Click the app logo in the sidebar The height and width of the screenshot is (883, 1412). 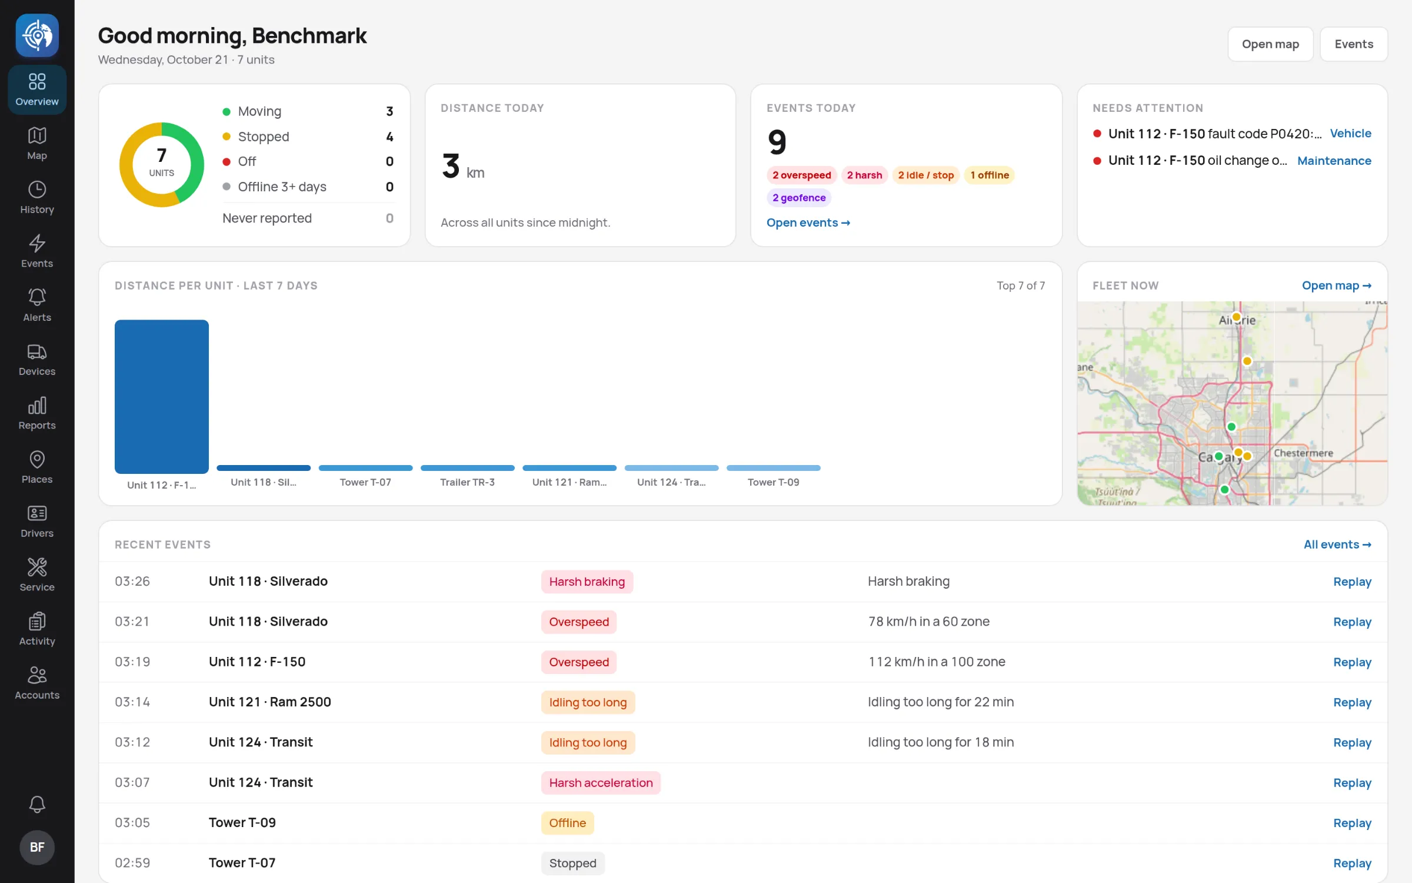pyautogui.click(x=37, y=35)
